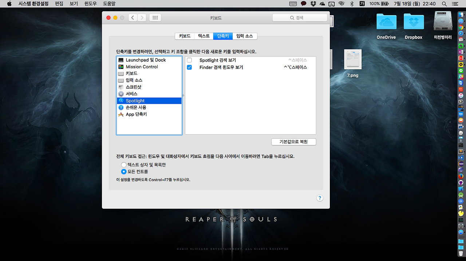466x261 pixels.
Task: Select 서비스 category in the list
Action: click(149, 94)
